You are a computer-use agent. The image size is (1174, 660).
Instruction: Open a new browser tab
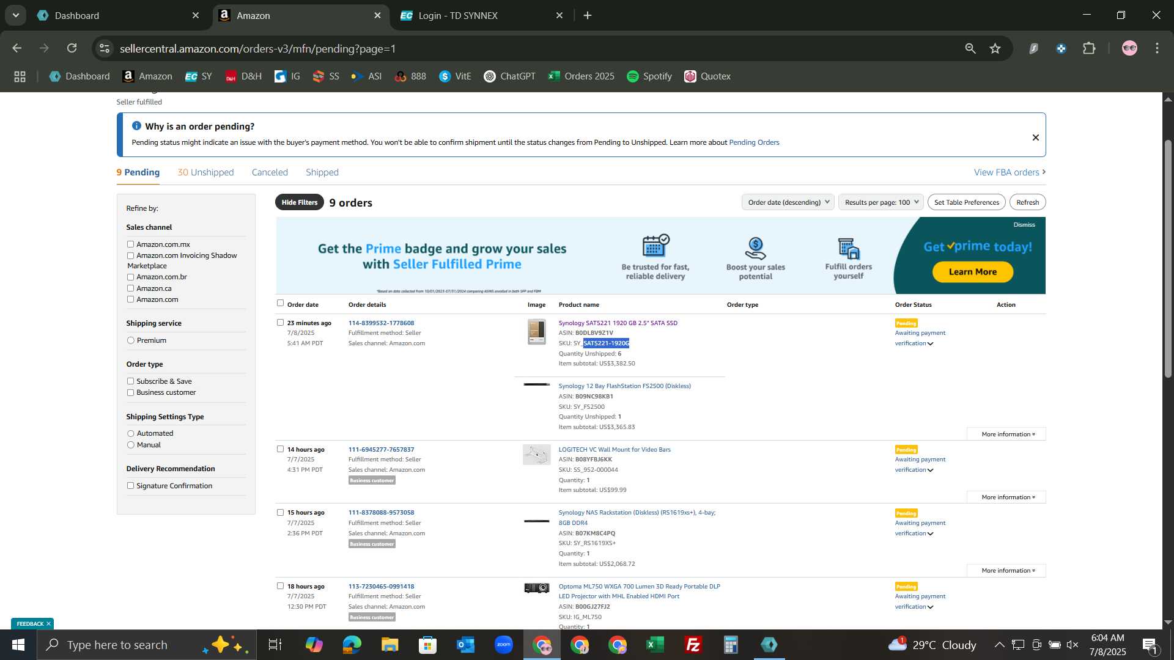pos(588,15)
